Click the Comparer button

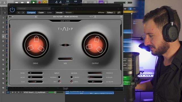click(x=31, y=12)
